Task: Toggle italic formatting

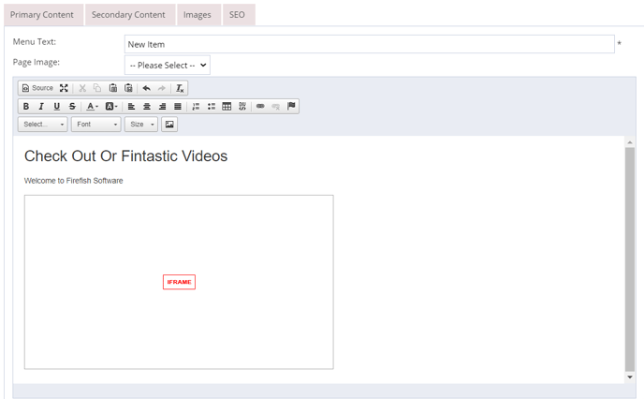Action: [x=41, y=107]
